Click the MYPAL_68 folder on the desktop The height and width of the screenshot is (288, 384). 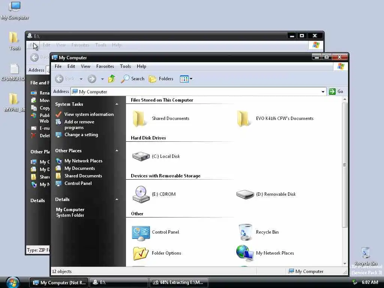tap(14, 103)
